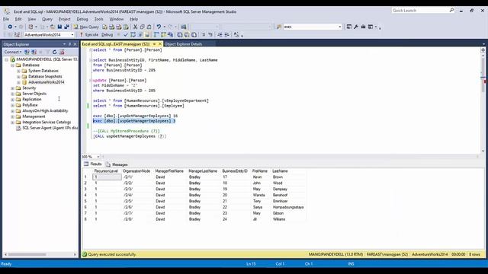Click the Database Engine Query icon
This screenshot has height=274, width=488.
pyautogui.click(x=105, y=27)
